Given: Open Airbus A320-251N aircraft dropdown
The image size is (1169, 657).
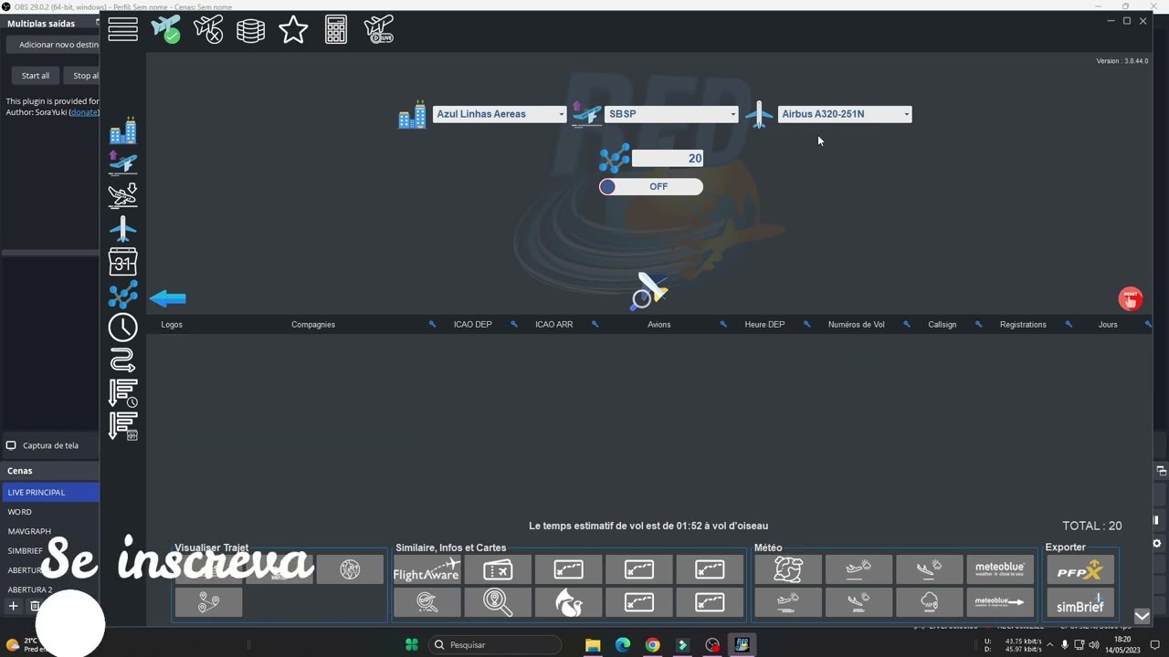Looking at the screenshot, I should click(x=845, y=114).
